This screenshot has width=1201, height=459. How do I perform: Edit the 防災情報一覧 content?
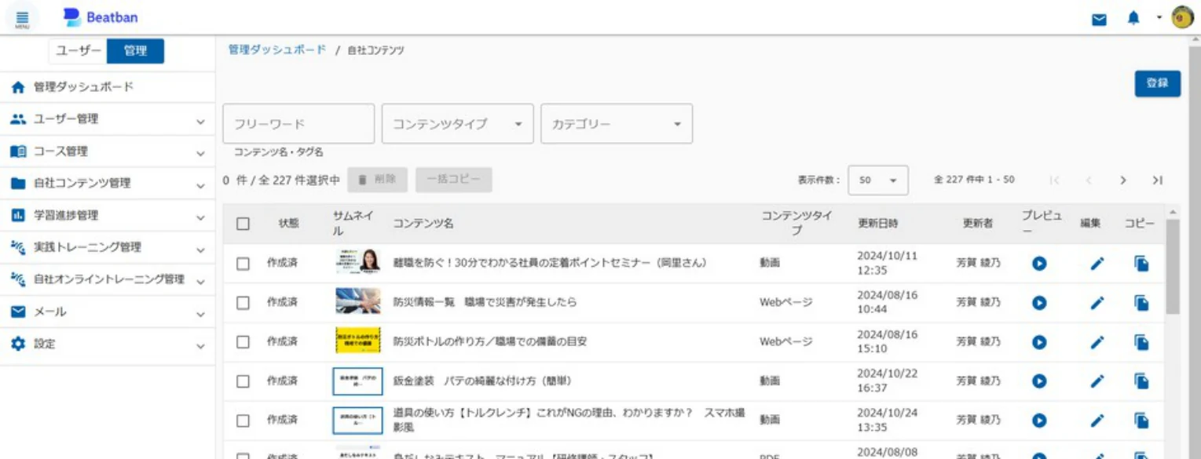[1097, 302]
